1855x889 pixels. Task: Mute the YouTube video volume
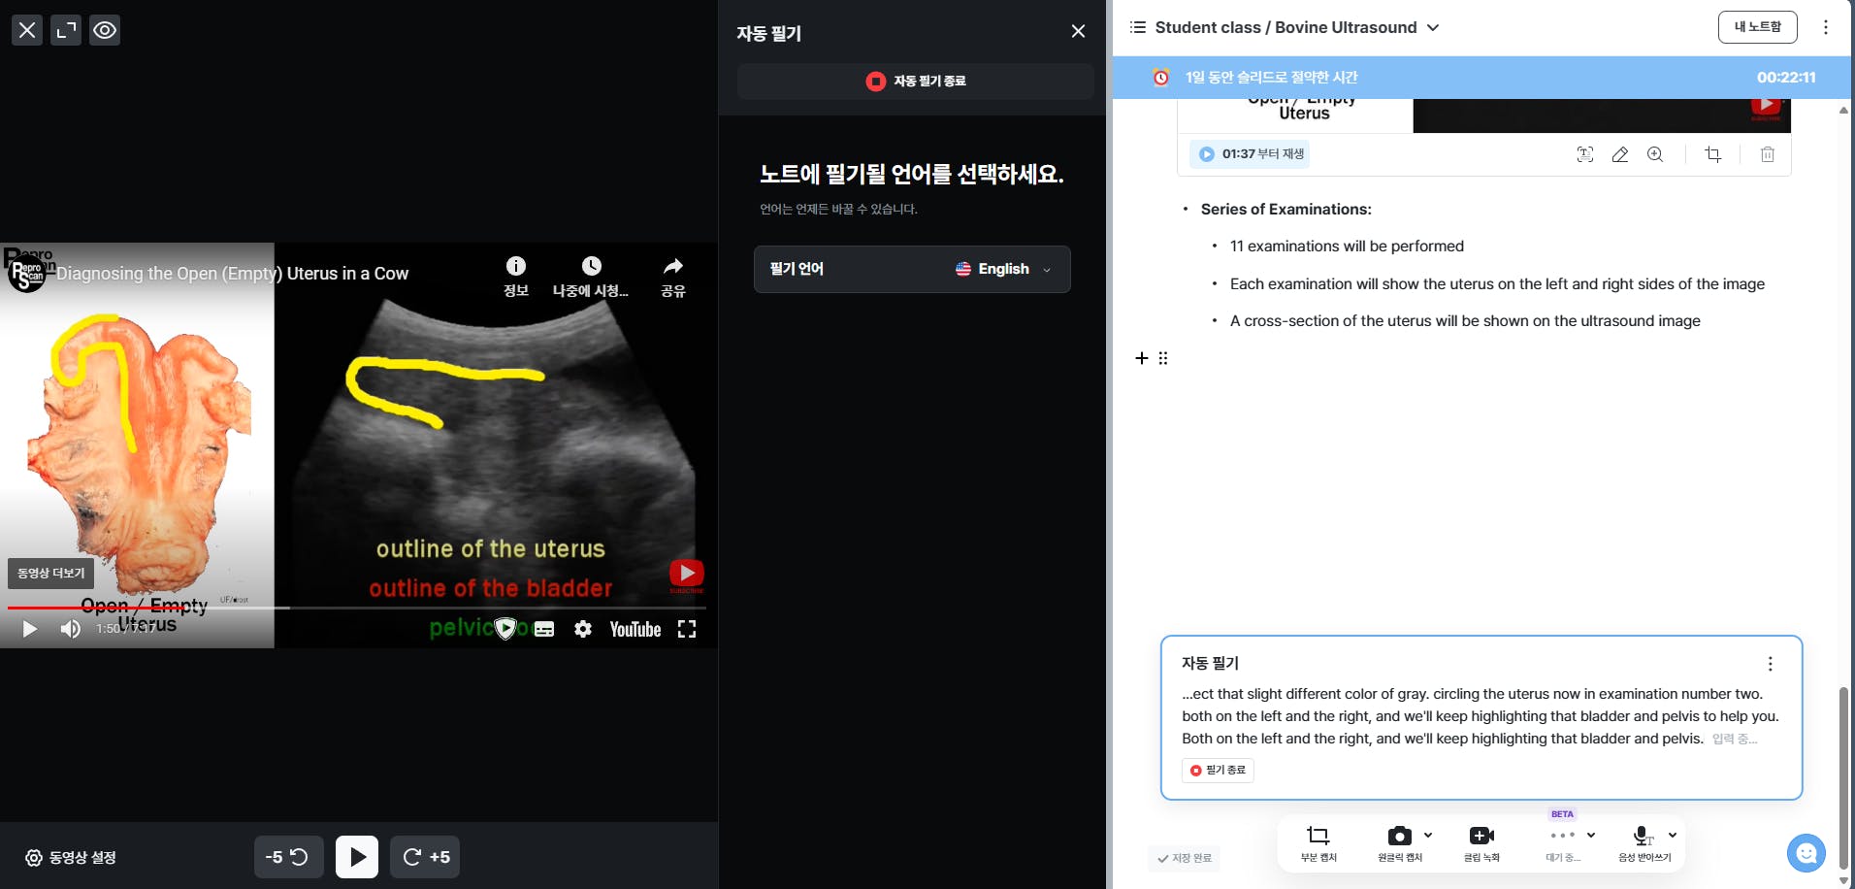click(x=70, y=629)
